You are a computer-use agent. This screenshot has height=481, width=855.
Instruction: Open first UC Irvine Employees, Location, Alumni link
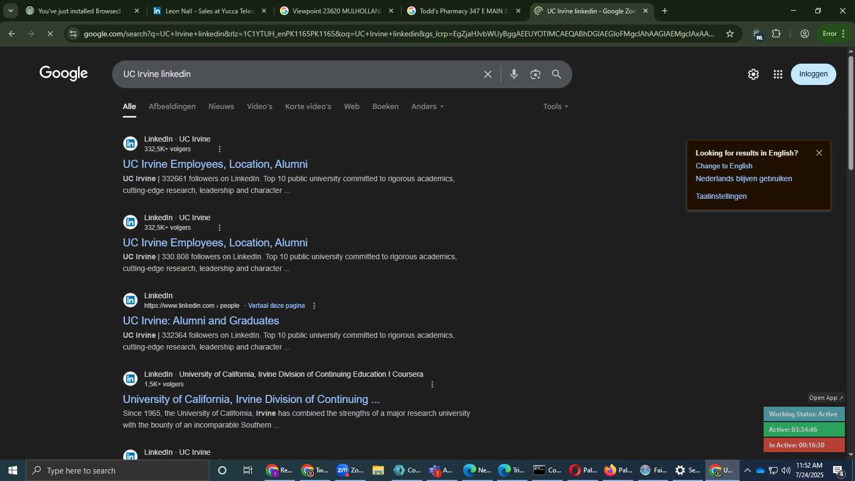pos(215,164)
